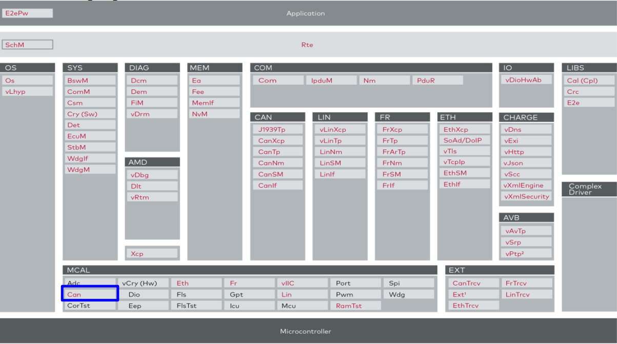Click the ComM module in SYS
The image size is (617, 344).
tap(90, 92)
